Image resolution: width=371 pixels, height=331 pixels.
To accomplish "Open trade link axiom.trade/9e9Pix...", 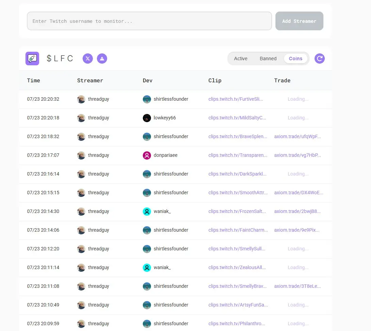I will coord(297,230).
